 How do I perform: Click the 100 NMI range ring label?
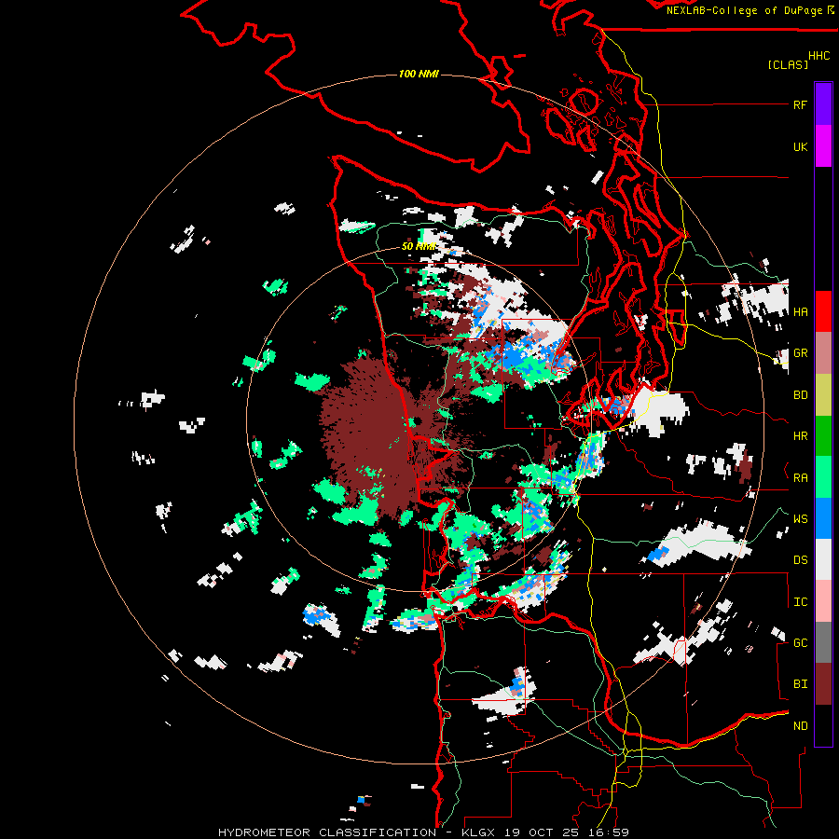(419, 74)
